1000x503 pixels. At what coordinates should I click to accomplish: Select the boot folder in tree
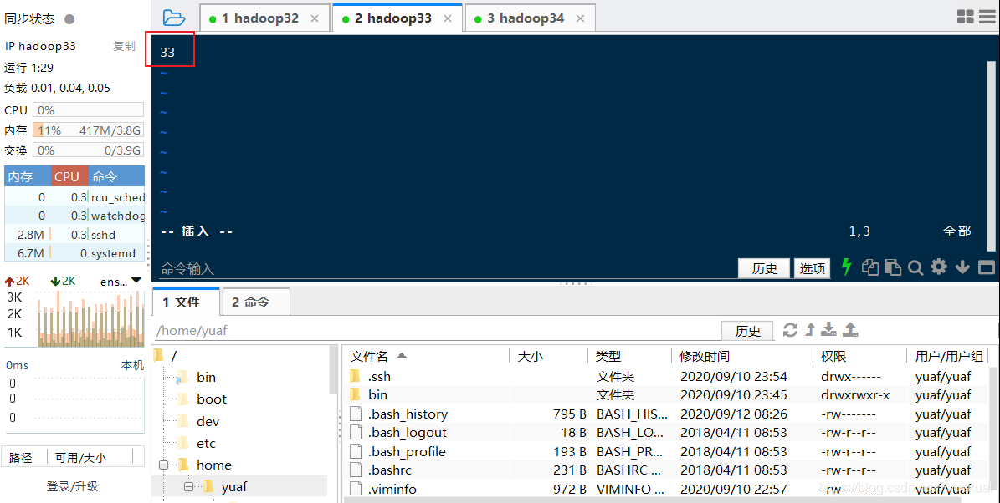click(x=212, y=399)
